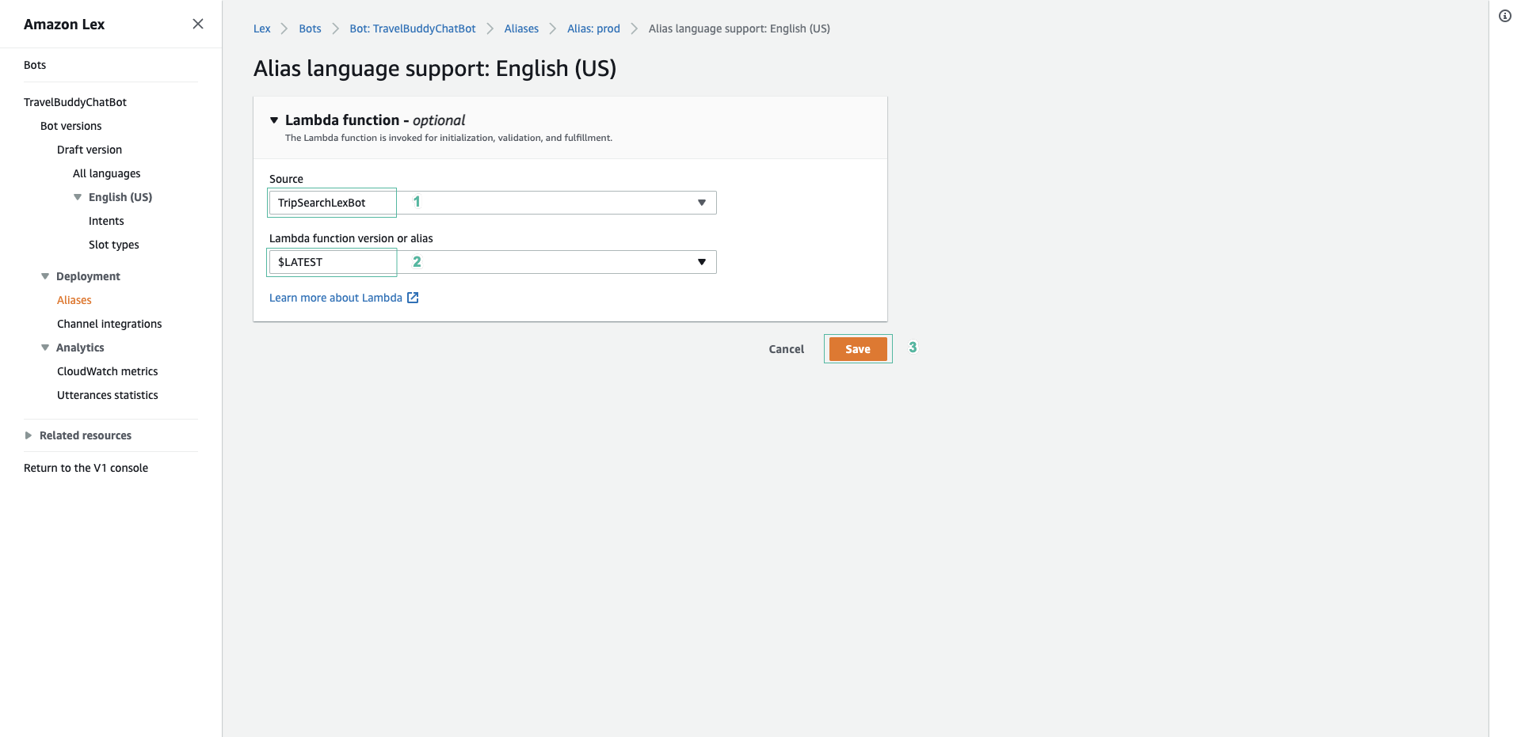Open Utterances statistics in the sidebar

(x=108, y=395)
